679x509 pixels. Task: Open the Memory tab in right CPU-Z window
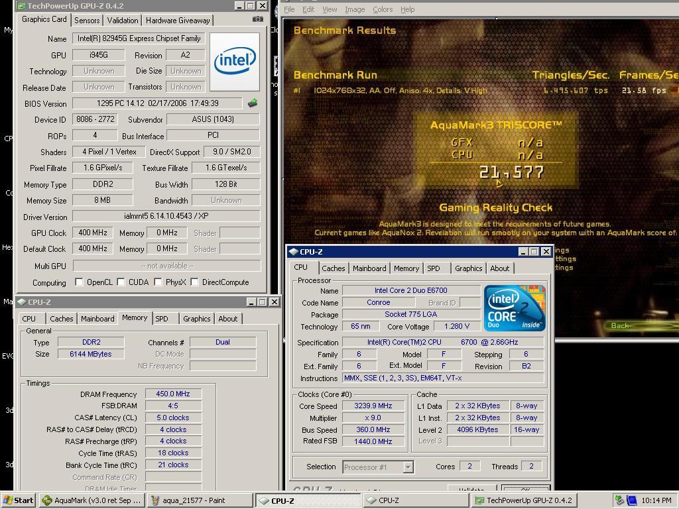(x=406, y=268)
